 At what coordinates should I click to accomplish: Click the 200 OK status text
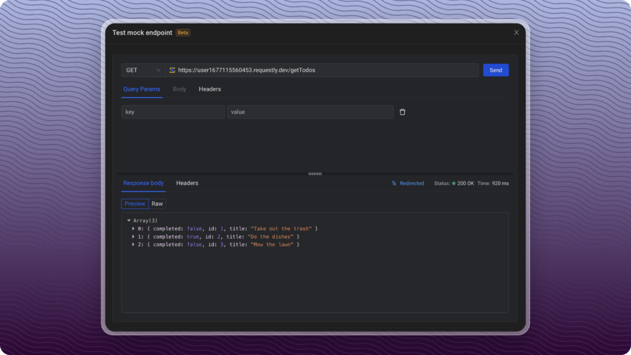(466, 183)
